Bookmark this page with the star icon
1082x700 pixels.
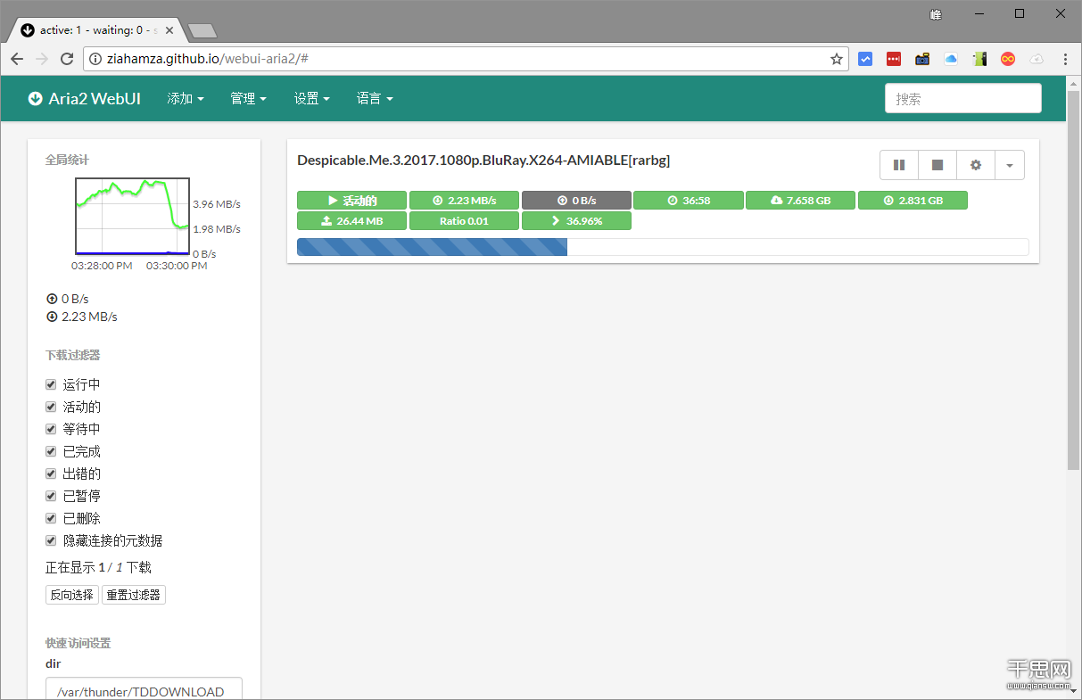837,59
